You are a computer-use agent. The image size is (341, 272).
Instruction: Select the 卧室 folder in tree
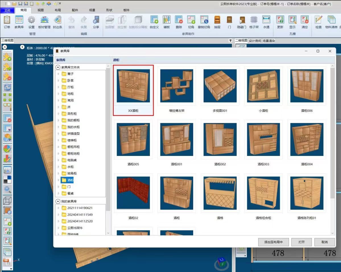pyautogui.click(x=70, y=81)
